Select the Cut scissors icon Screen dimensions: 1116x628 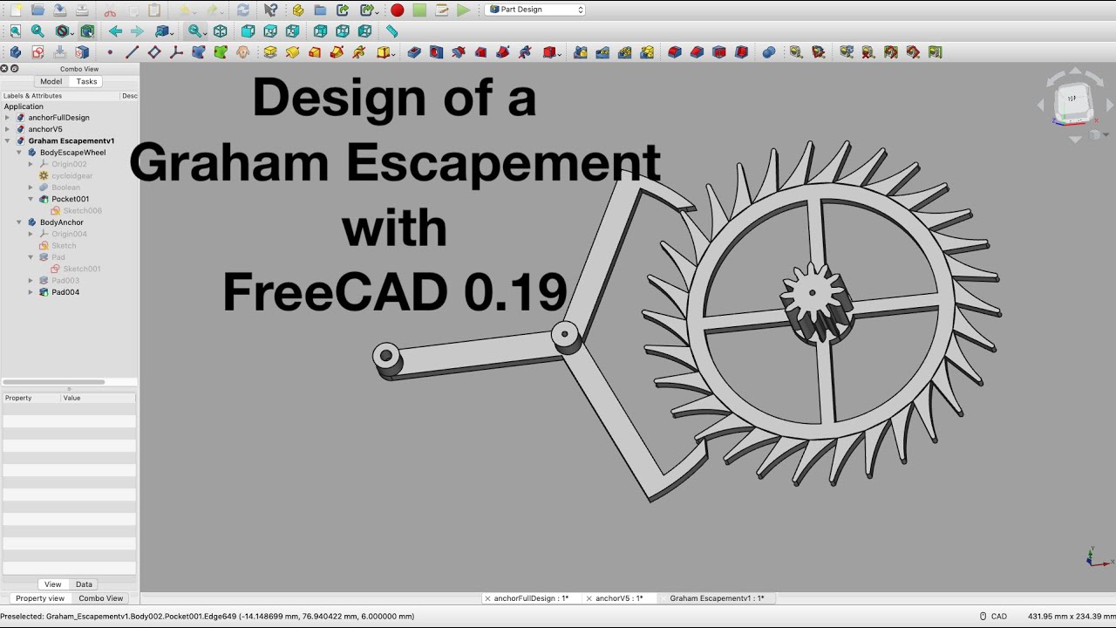click(x=110, y=10)
